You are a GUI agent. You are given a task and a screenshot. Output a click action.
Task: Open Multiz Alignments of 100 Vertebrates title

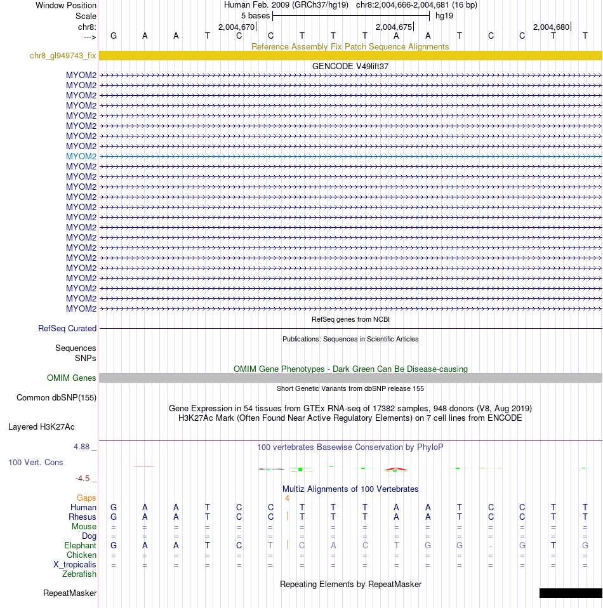click(350, 489)
